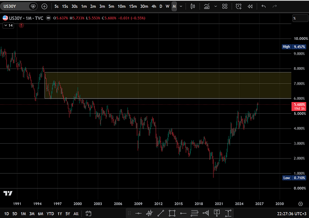
Task: Switch to the 1m timeframe
Action: point(84,7)
